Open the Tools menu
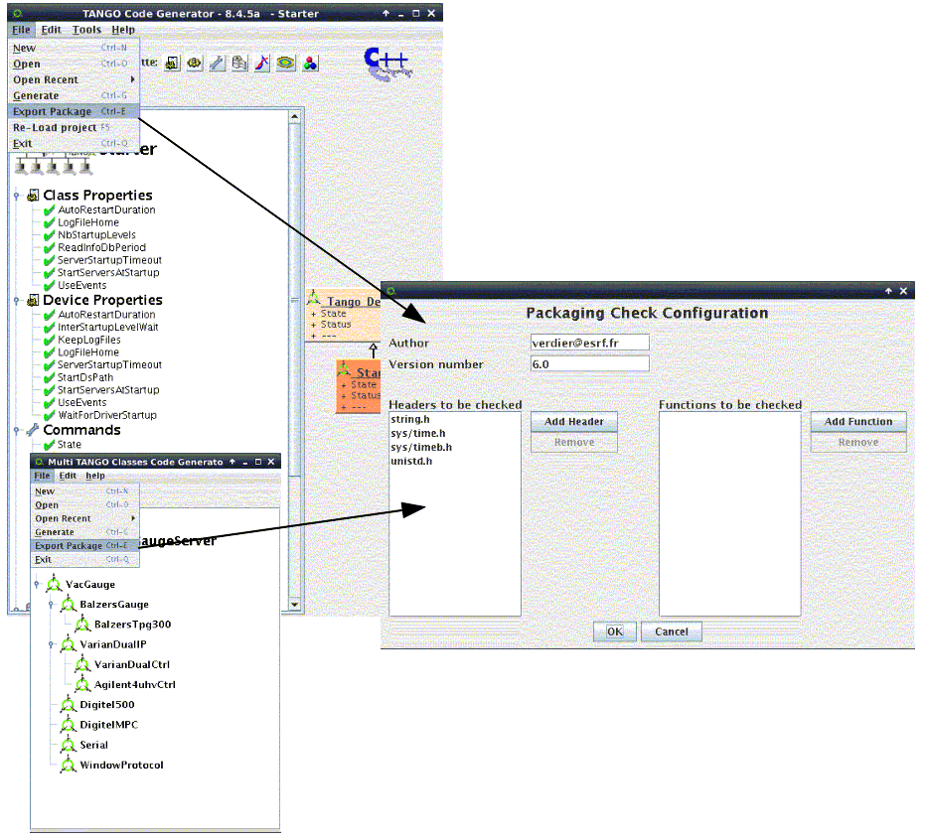 (86, 30)
